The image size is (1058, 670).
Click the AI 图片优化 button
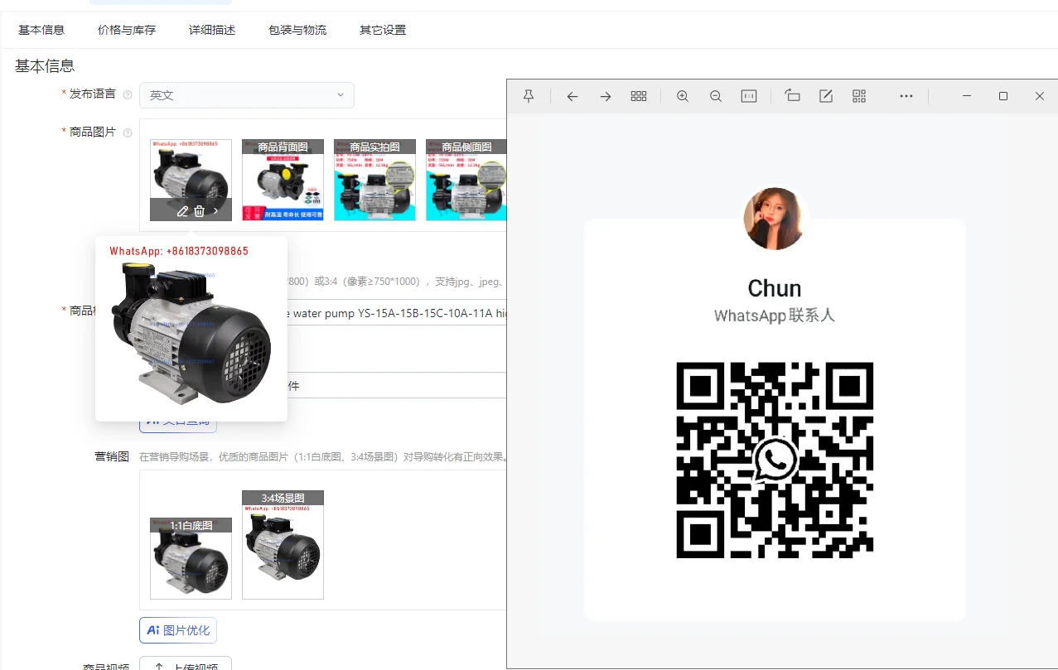pos(178,630)
